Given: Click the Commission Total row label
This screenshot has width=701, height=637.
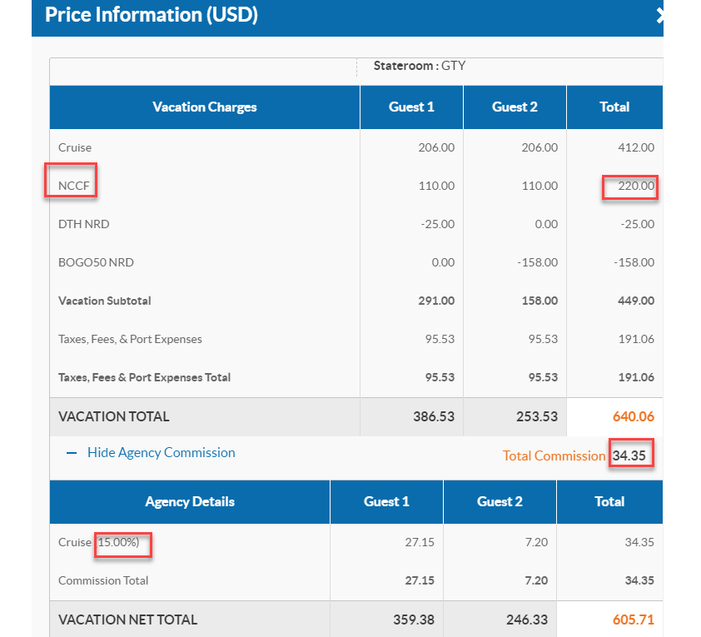Looking at the screenshot, I should pos(103,580).
